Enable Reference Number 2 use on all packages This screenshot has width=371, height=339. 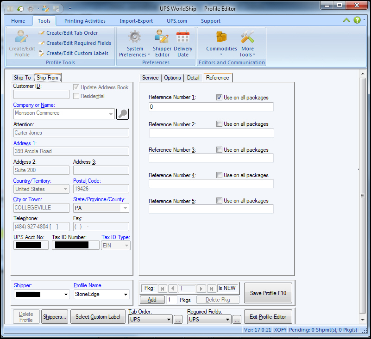pos(220,124)
